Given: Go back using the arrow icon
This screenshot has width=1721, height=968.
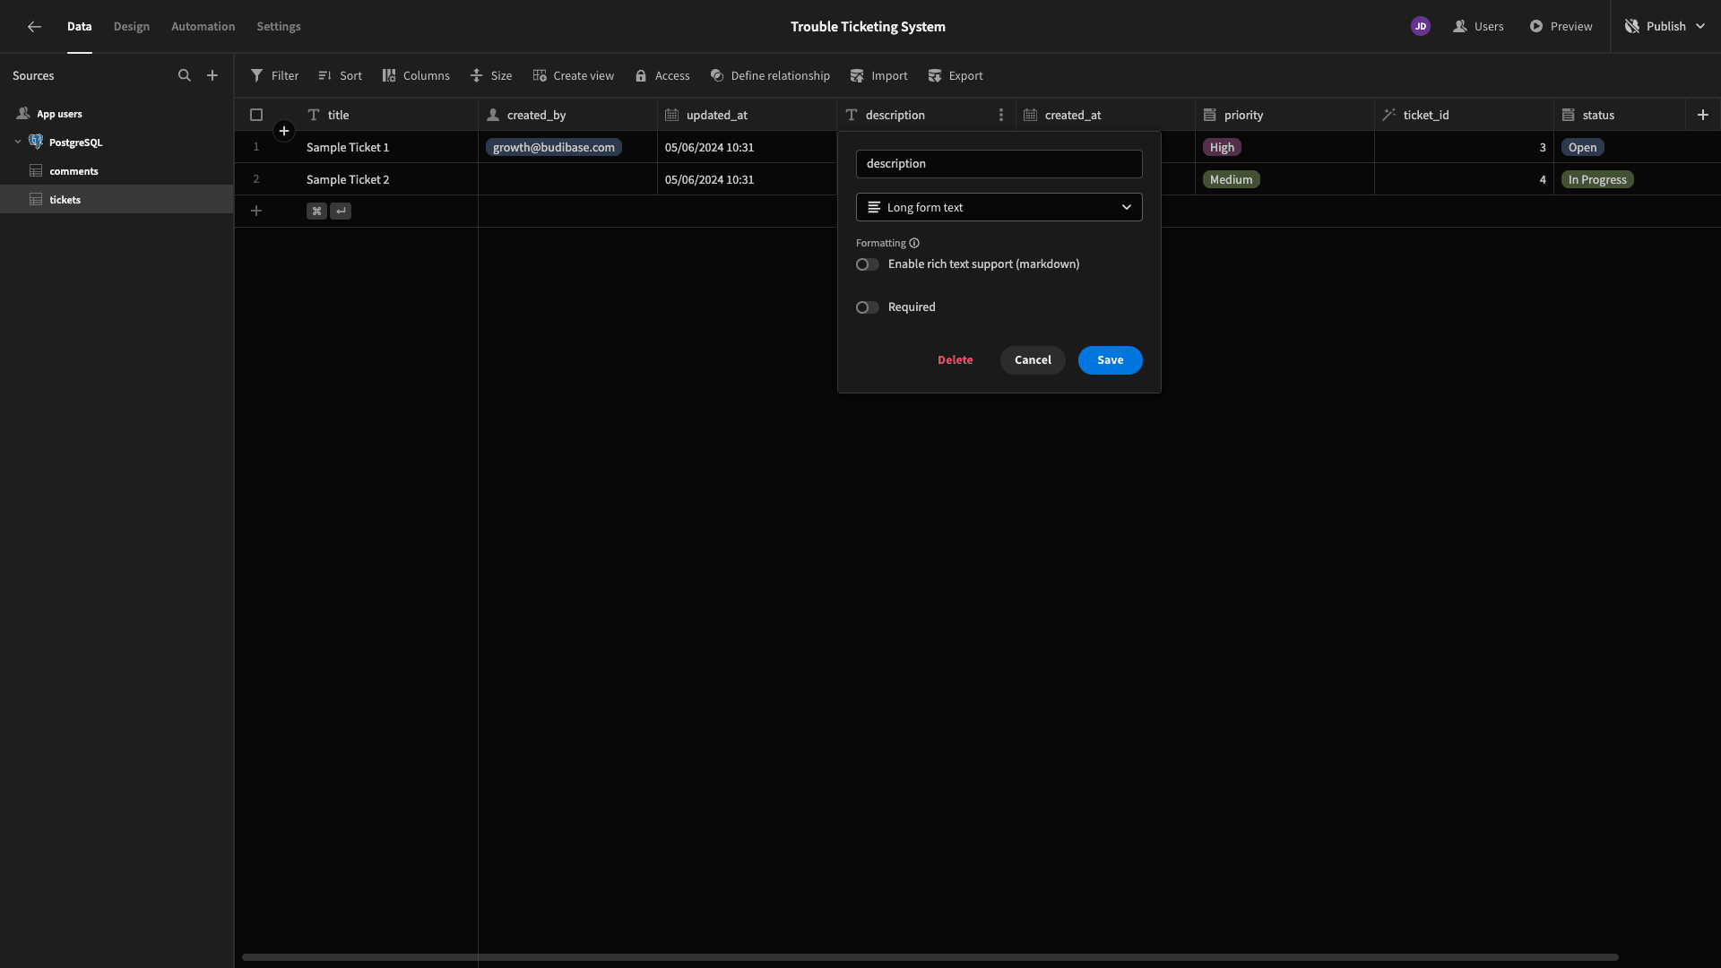Looking at the screenshot, I should 34,27.
